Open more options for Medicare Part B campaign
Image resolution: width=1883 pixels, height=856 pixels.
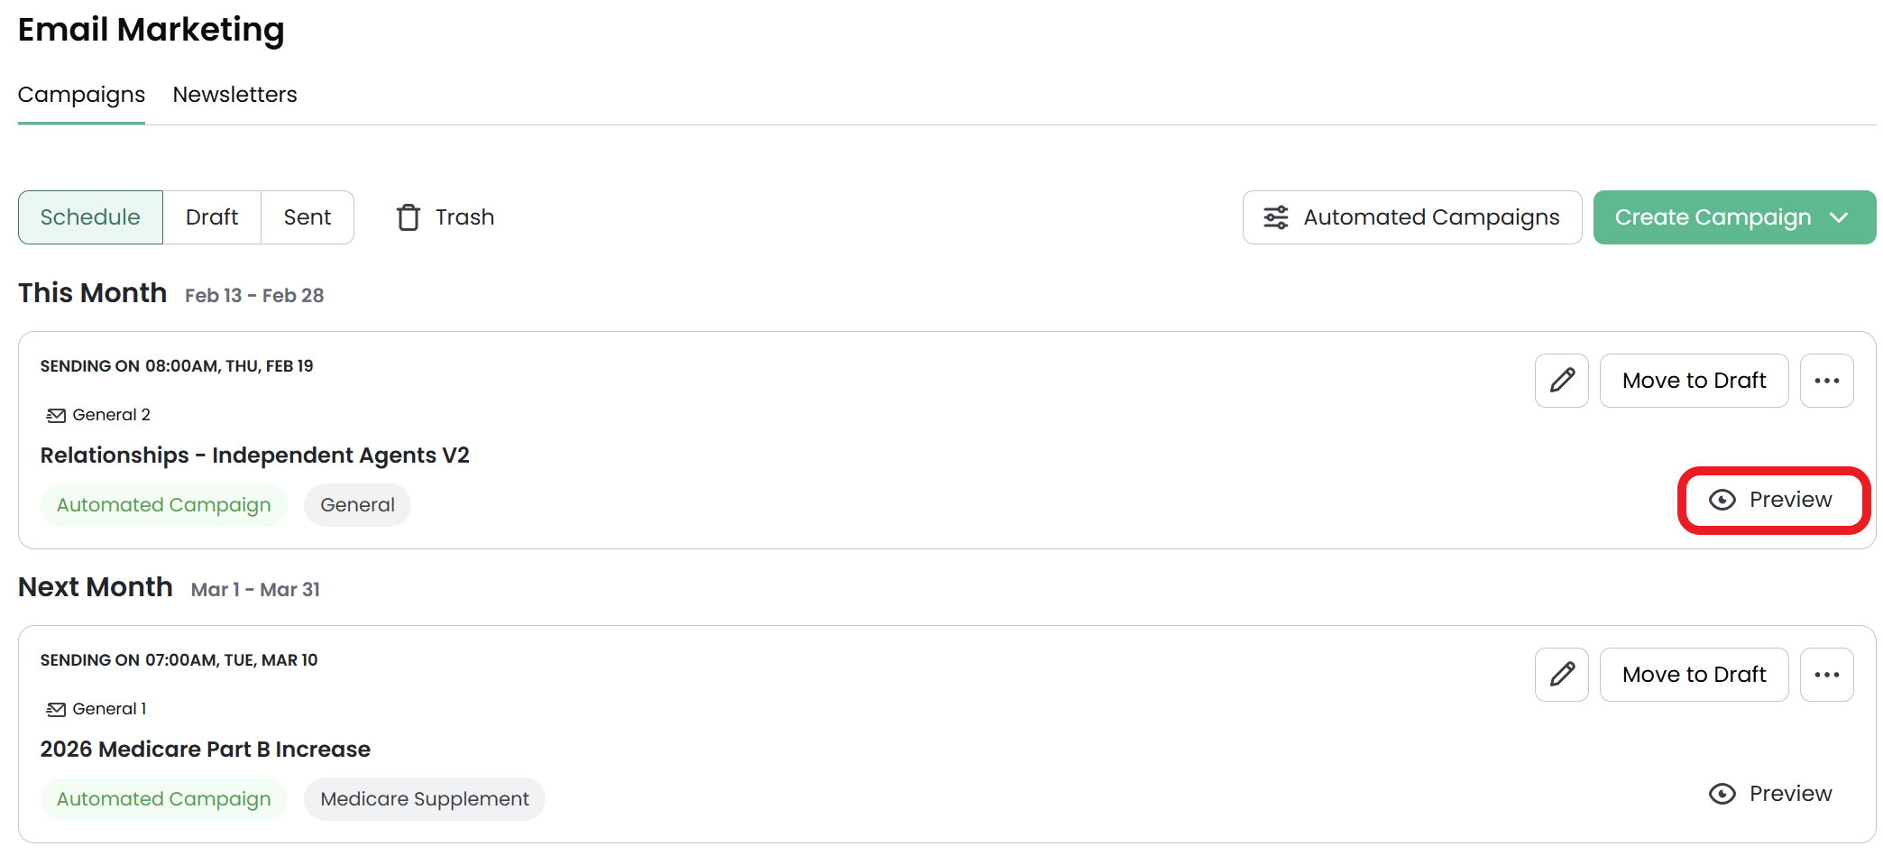click(1826, 675)
